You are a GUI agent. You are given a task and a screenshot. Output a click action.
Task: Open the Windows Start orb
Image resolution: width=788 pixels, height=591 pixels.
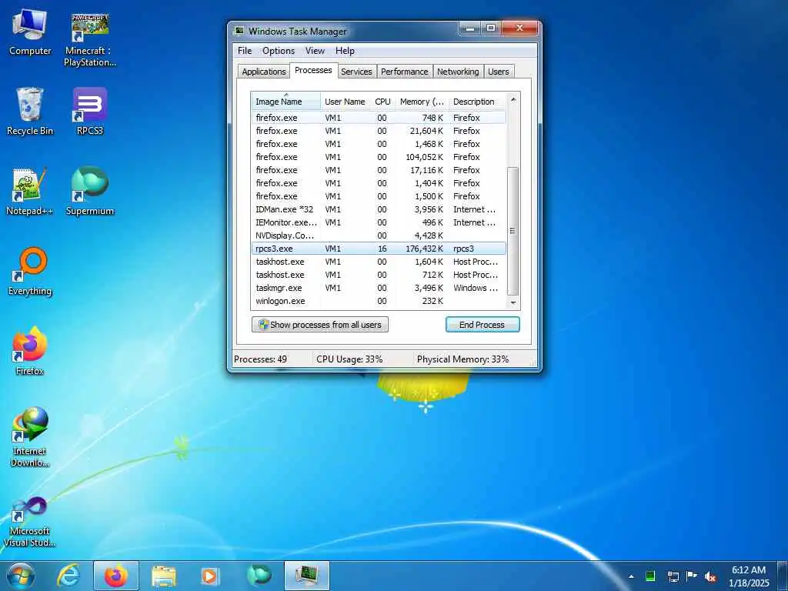(20, 576)
